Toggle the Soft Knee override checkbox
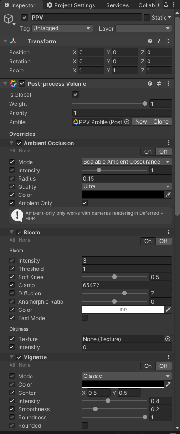 point(12,277)
